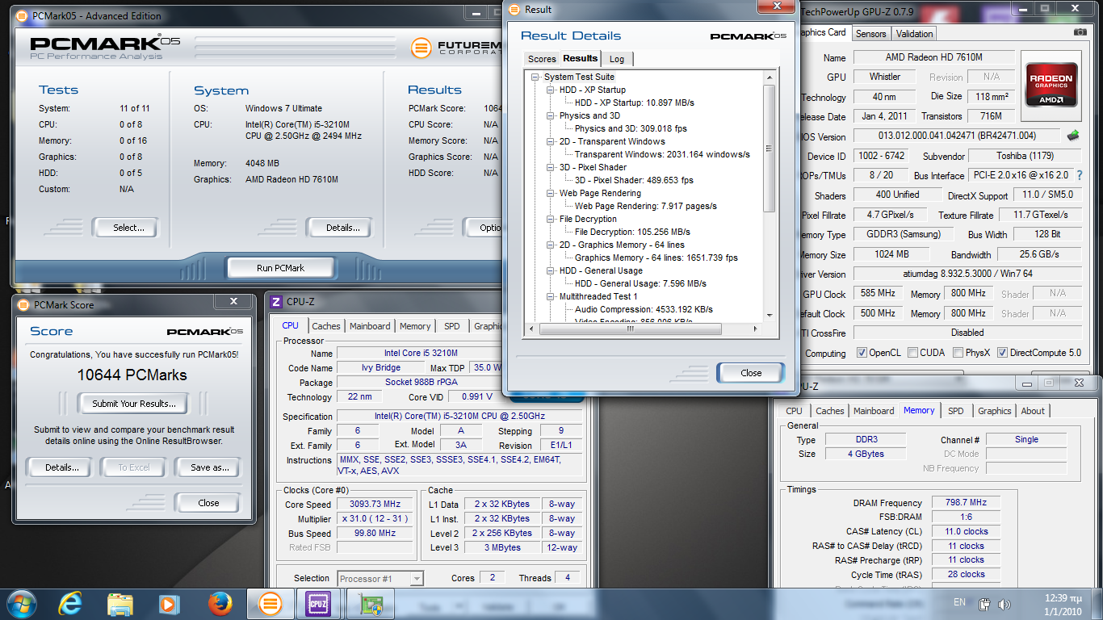
Task: Open the Windows Start menu
Action: pos(22,602)
